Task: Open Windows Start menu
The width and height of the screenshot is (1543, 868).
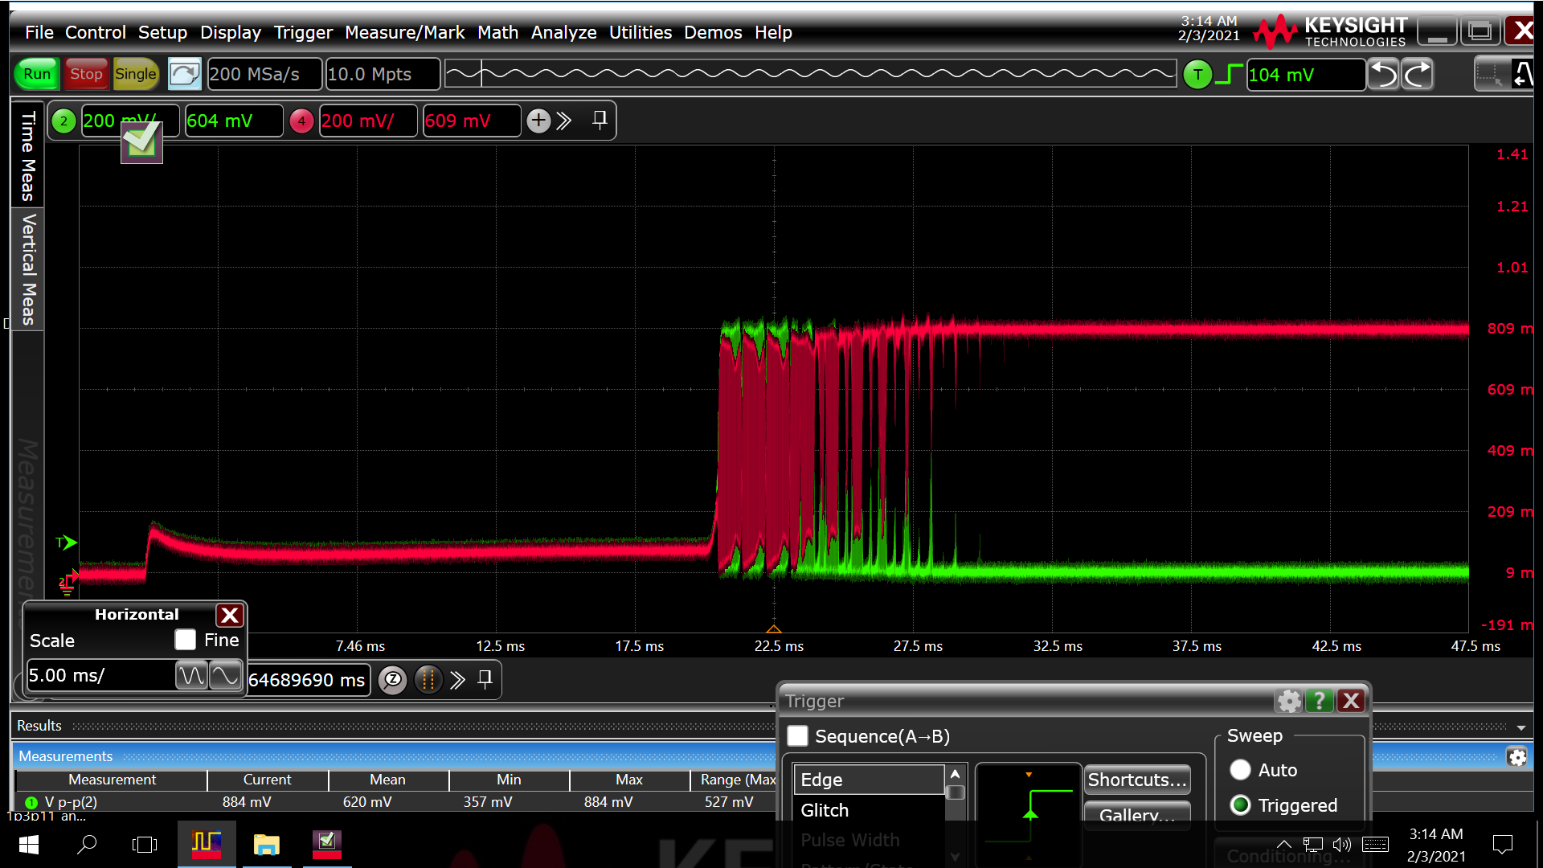Action: point(29,845)
